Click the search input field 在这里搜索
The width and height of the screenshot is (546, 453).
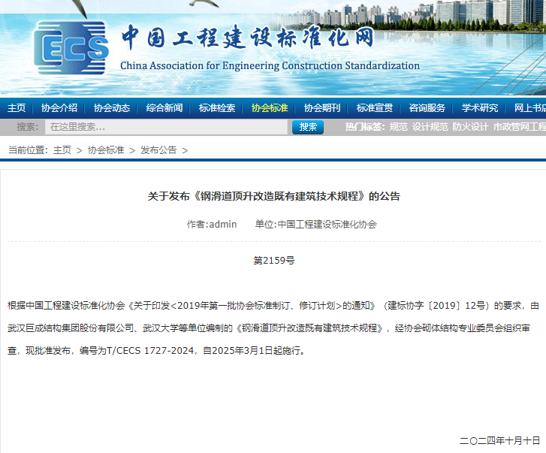tap(165, 127)
